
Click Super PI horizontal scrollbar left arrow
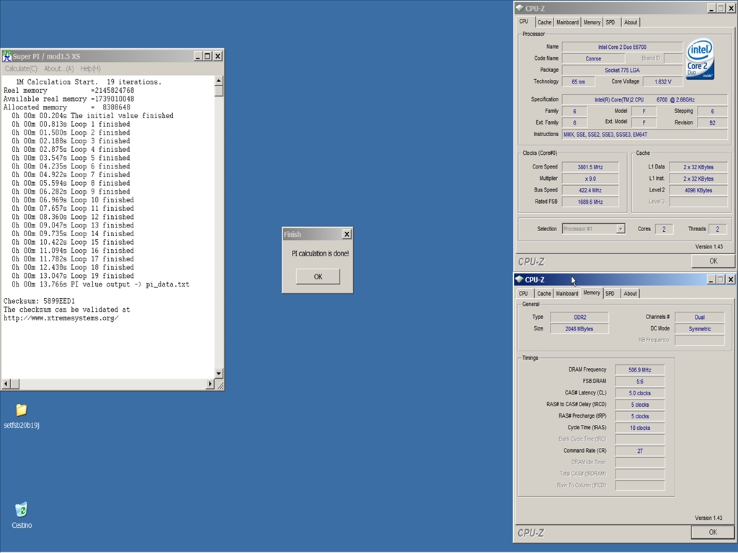point(6,385)
